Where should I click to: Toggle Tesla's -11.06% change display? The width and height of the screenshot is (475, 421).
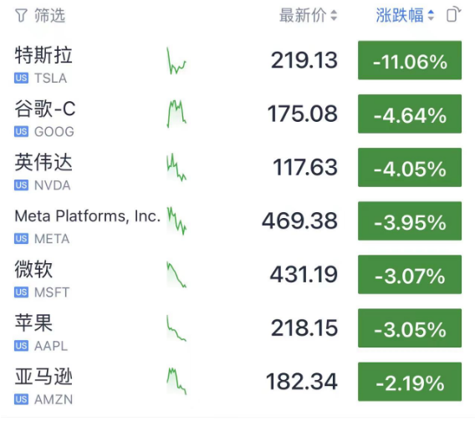410,60
